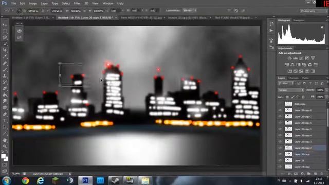The height and width of the screenshot is (185, 329).
Task: Hide Layer 20 copy 8
Action: click(x=280, y=110)
